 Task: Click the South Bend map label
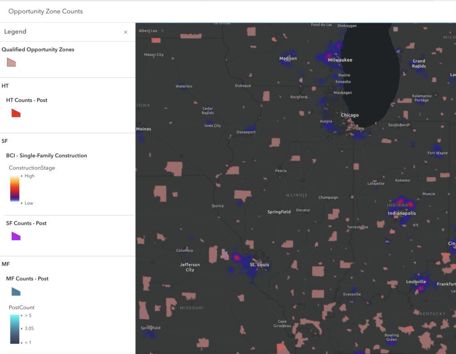[399, 125]
